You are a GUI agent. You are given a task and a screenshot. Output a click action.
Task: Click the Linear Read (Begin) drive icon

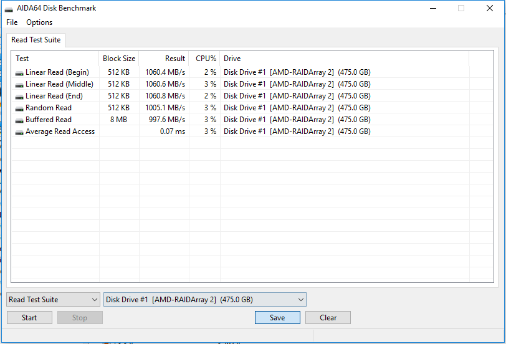pyautogui.click(x=19, y=74)
